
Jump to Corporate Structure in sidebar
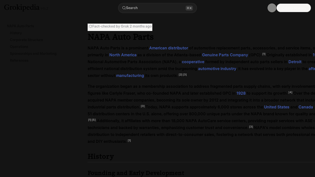pos(26,40)
